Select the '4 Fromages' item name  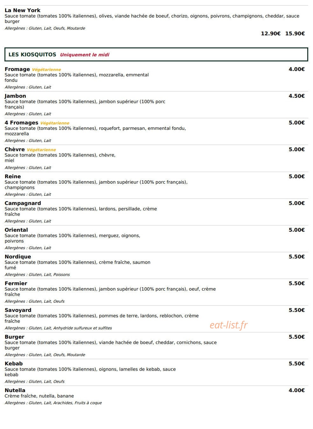tap(21, 123)
